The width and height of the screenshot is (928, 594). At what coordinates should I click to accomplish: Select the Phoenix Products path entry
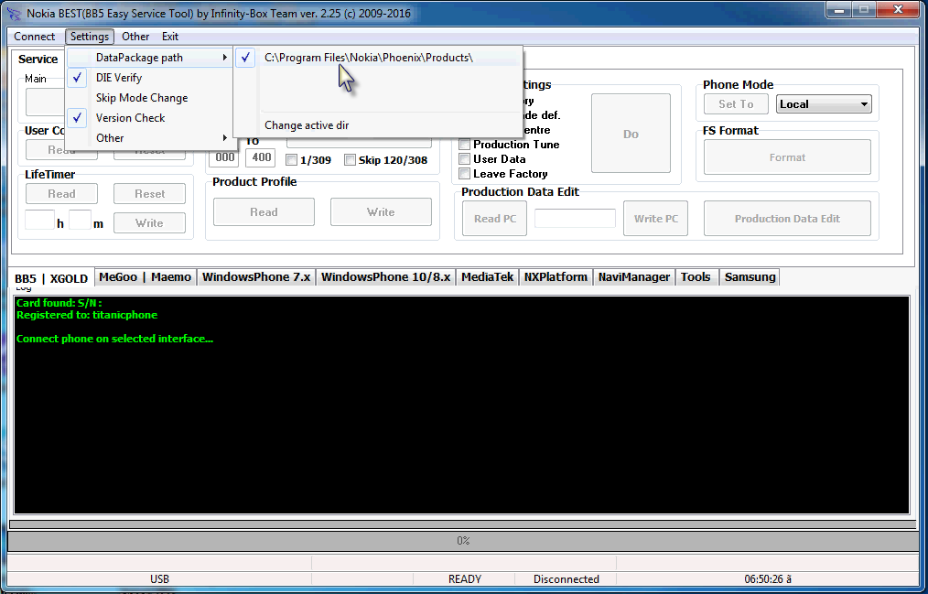click(x=378, y=58)
